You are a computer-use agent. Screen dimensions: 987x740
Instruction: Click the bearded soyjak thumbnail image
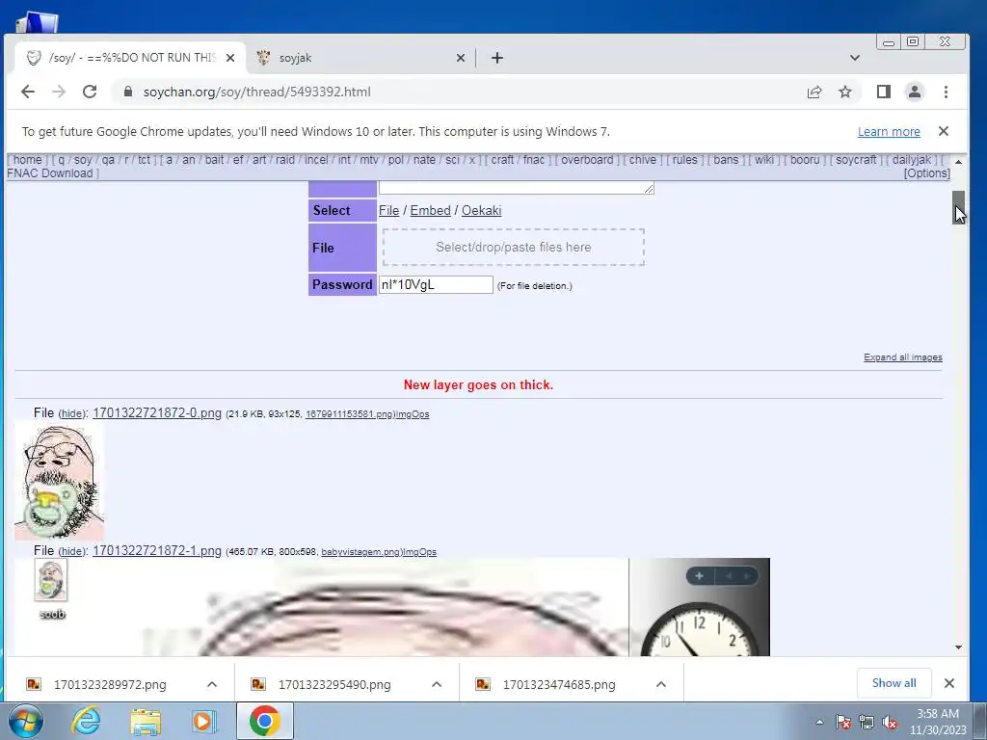tap(59, 482)
